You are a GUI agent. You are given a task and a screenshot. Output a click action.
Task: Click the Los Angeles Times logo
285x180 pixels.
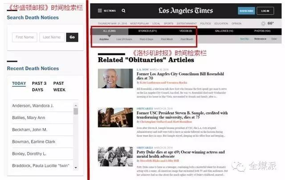coord(186,11)
